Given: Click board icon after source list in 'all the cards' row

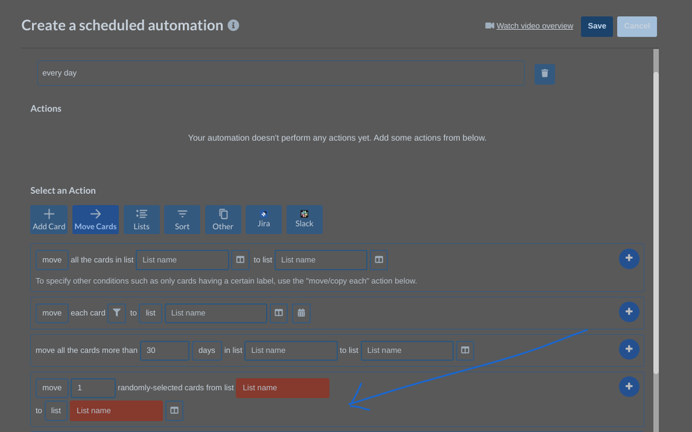Looking at the screenshot, I should pos(240,260).
